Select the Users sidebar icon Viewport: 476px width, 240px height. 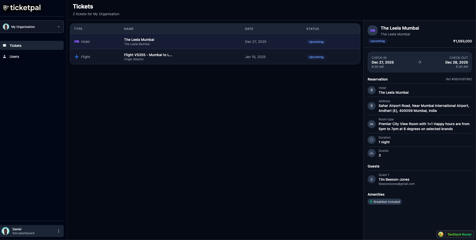tap(5, 57)
